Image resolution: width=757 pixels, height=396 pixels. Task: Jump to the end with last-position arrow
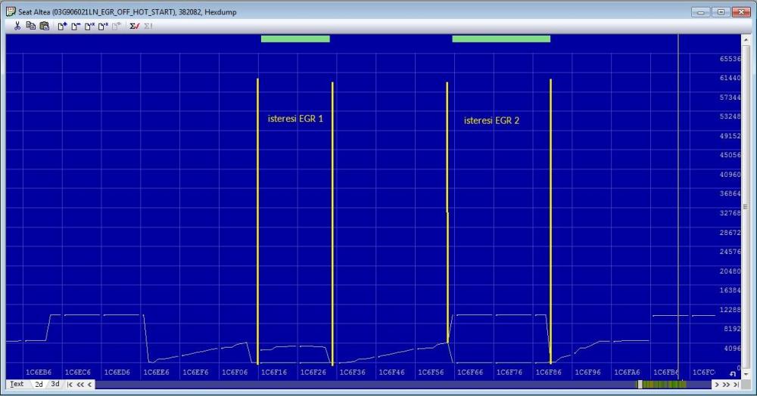(x=735, y=384)
